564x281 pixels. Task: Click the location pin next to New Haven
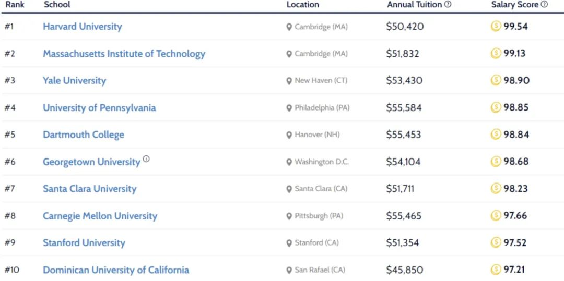coord(289,81)
